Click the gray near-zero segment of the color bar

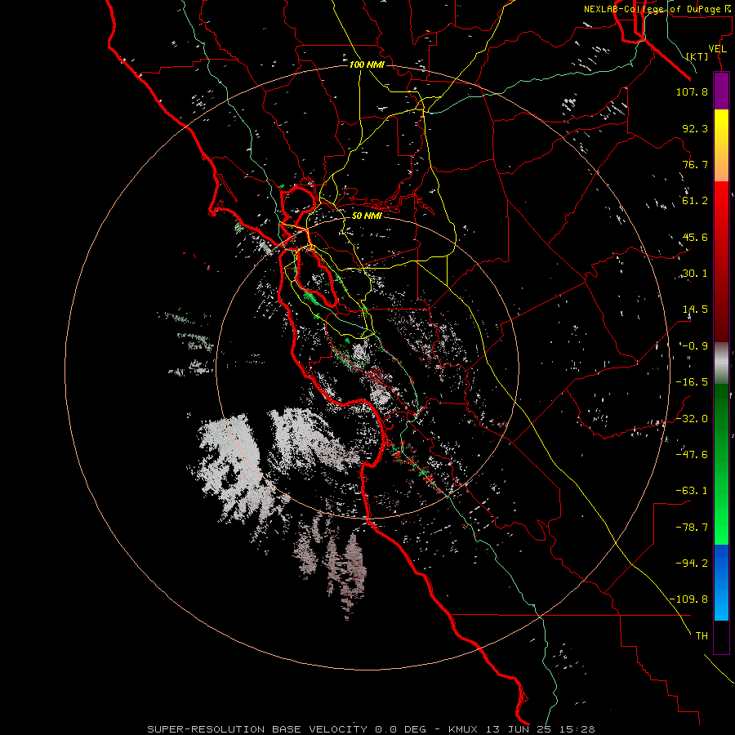click(x=721, y=363)
